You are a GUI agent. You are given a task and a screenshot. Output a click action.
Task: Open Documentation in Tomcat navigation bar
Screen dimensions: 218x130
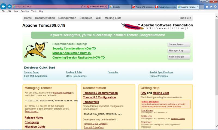[45, 18]
